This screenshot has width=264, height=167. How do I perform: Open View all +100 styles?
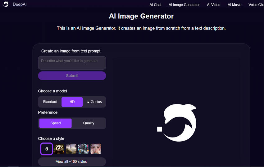click(72, 162)
